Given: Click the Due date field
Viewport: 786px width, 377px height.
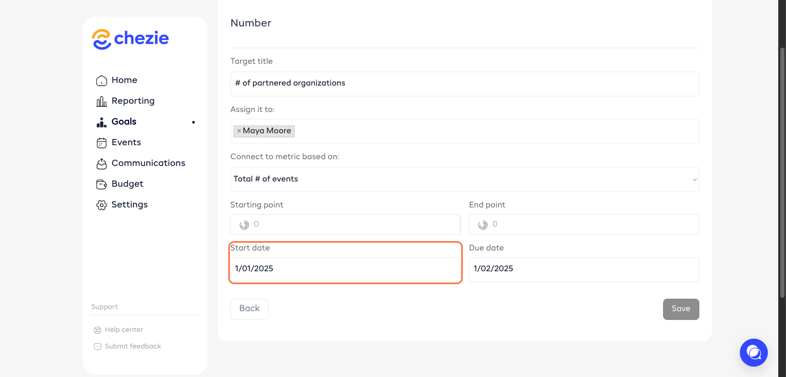Looking at the screenshot, I should [x=584, y=269].
